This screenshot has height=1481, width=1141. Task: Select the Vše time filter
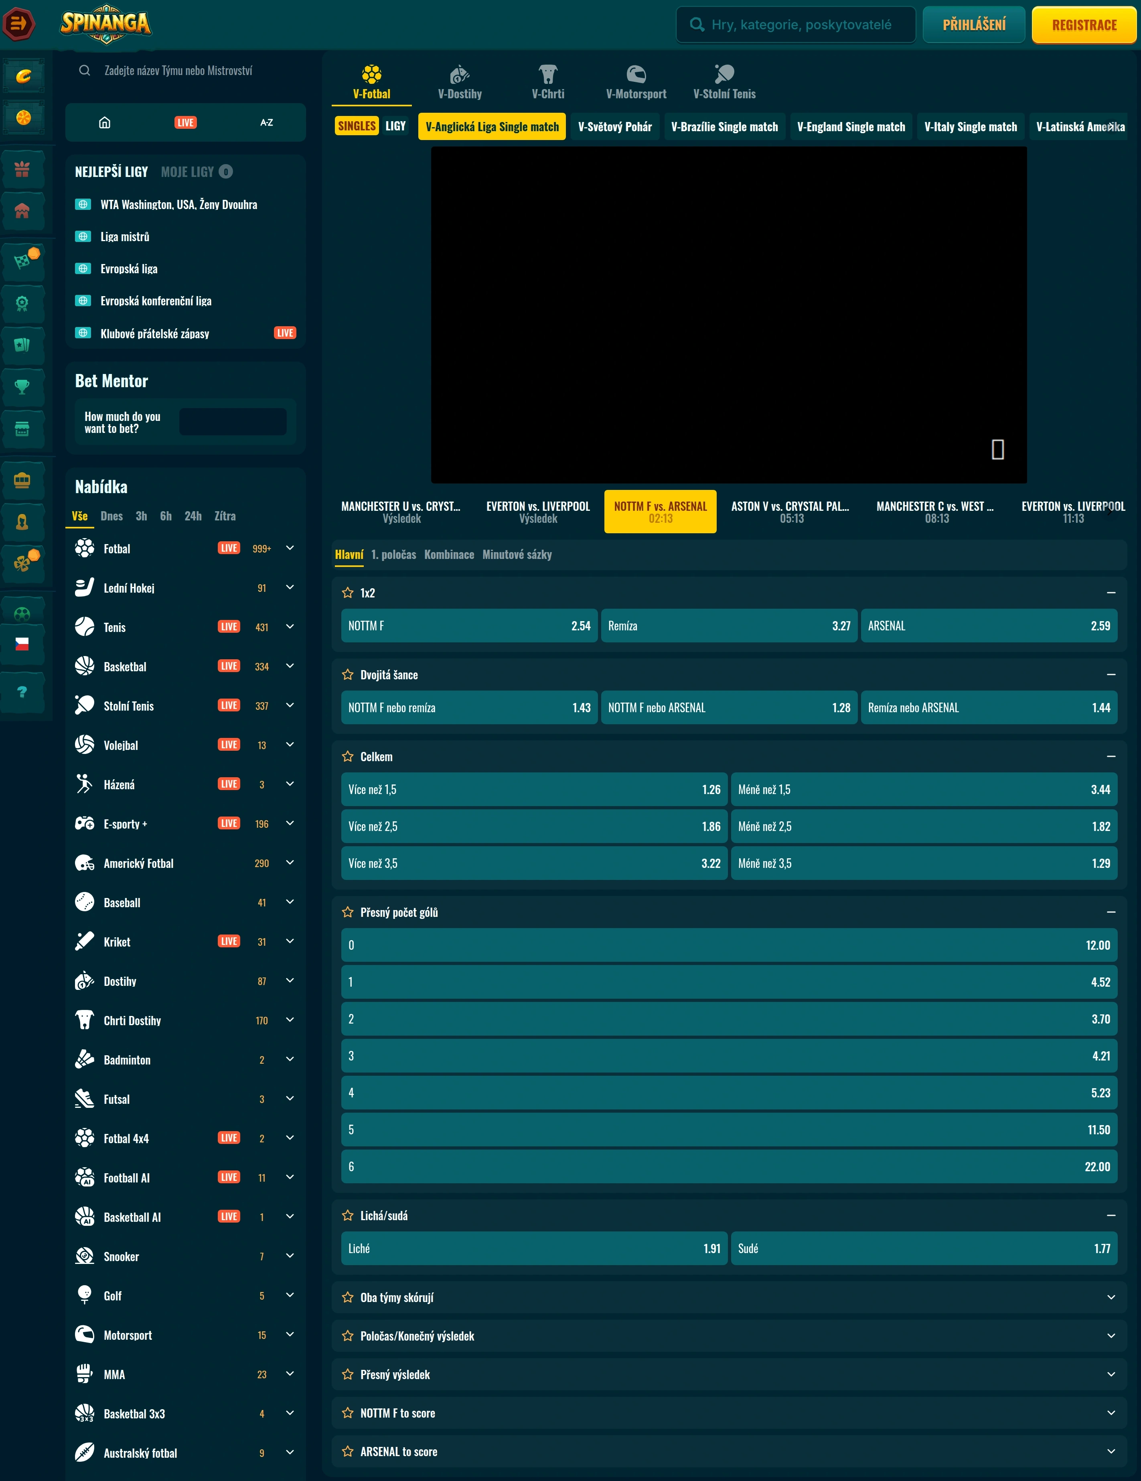coord(80,516)
